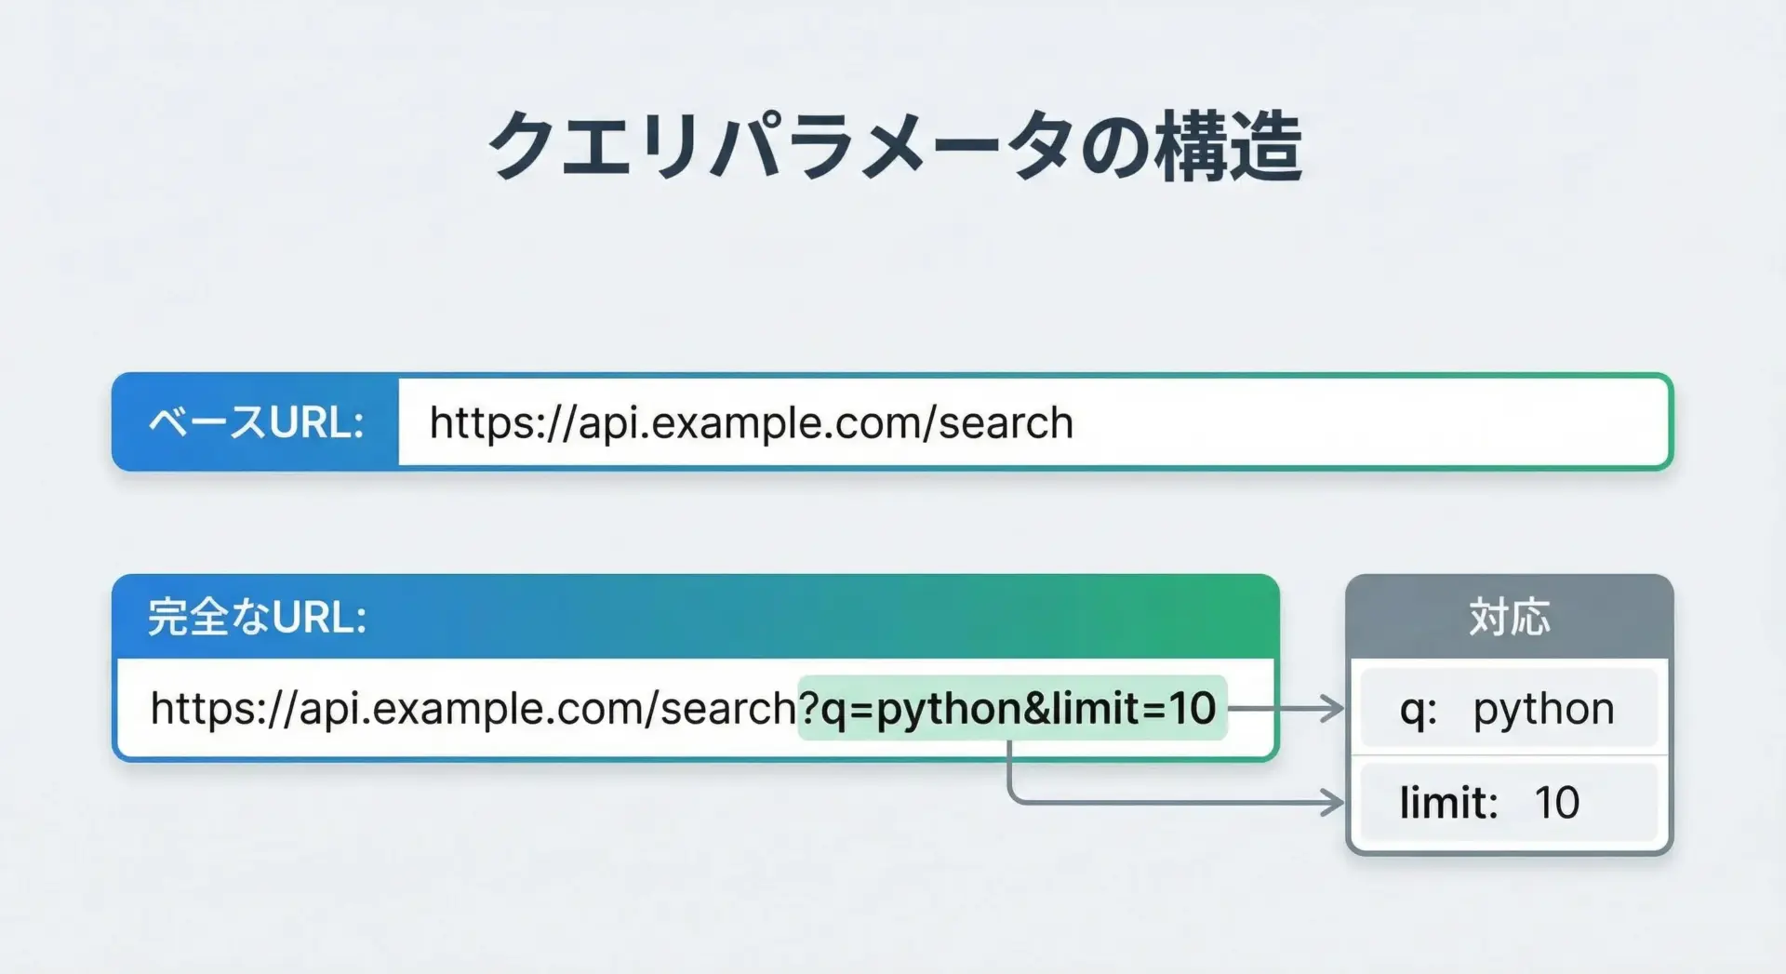Click empty space inside base URL field
Viewport: 1786px width, 974px height.
click(x=1377, y=423)
